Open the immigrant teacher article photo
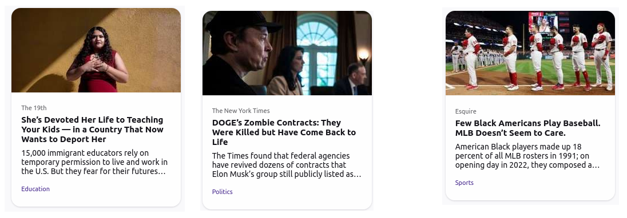The image size is (627, 218). pyautogui.click(x=96, y=50)
